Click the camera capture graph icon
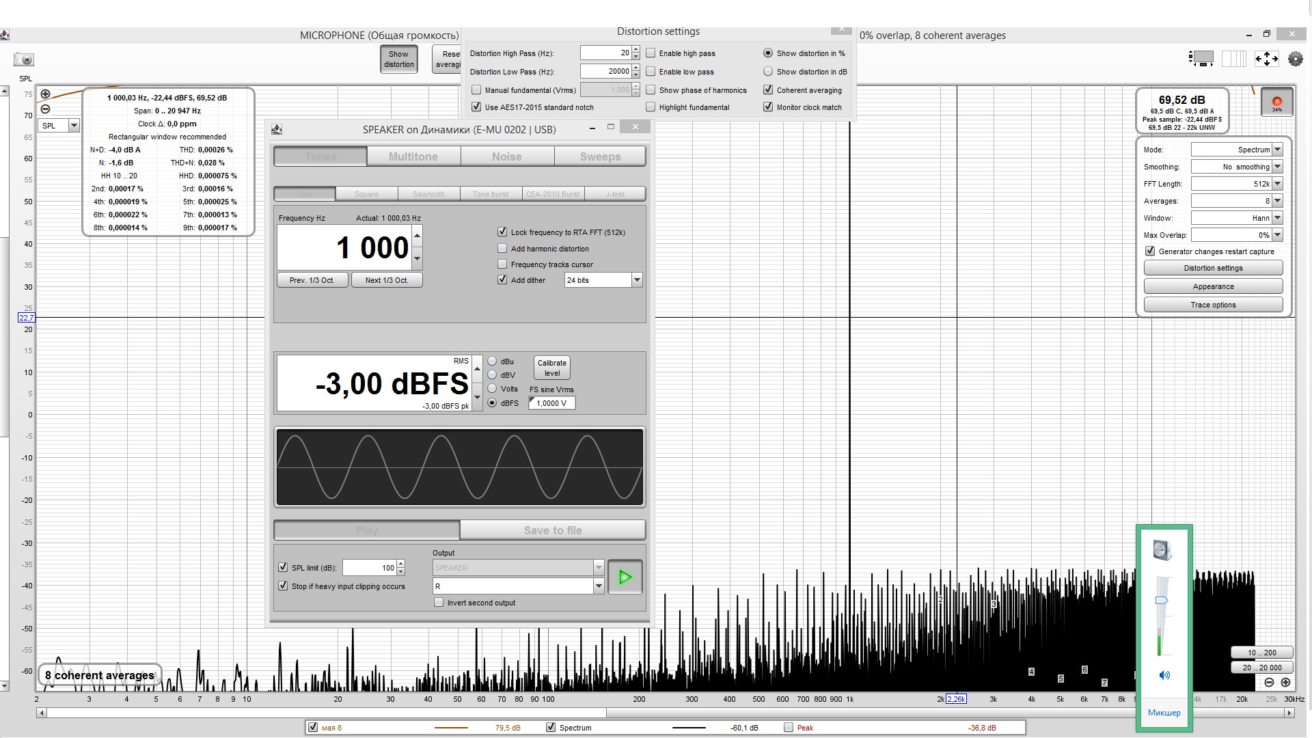1312x738 pixels. click(x=24, y=59)
